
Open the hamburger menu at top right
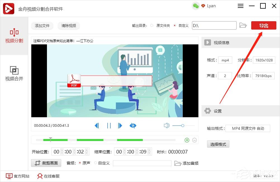tap(241, 6)
